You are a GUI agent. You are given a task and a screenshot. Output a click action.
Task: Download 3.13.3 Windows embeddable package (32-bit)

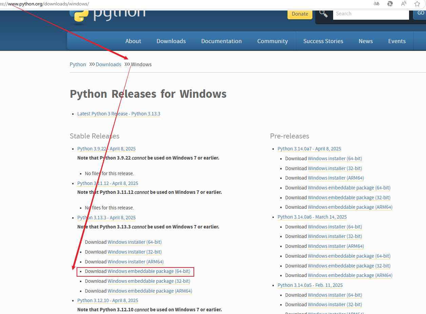[149, 281]
